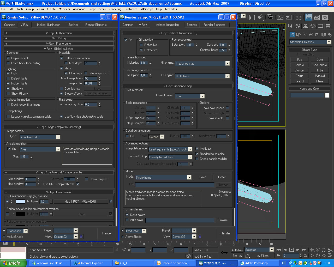Pick GI Environment skylight color swatch
This screenshot has height=267, width=334.
(21, 202)
